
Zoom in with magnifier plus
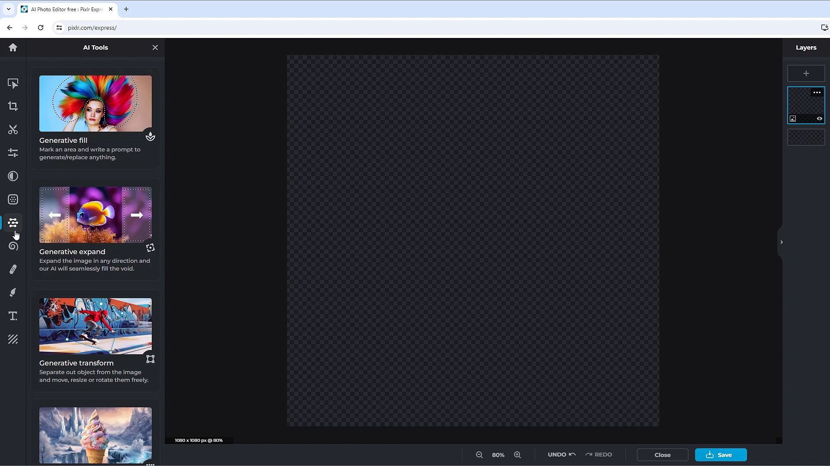tap(517, 455)
